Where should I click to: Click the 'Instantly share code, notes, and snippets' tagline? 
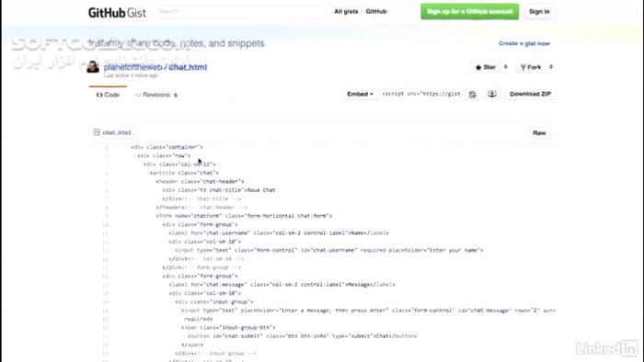click(177, 43)
